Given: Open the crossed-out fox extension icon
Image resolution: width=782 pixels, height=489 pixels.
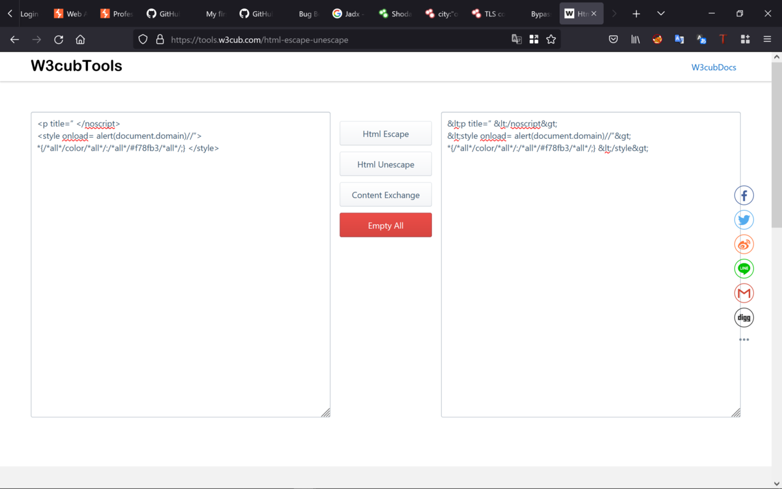Looking at the screenshot, I should 658,40.
